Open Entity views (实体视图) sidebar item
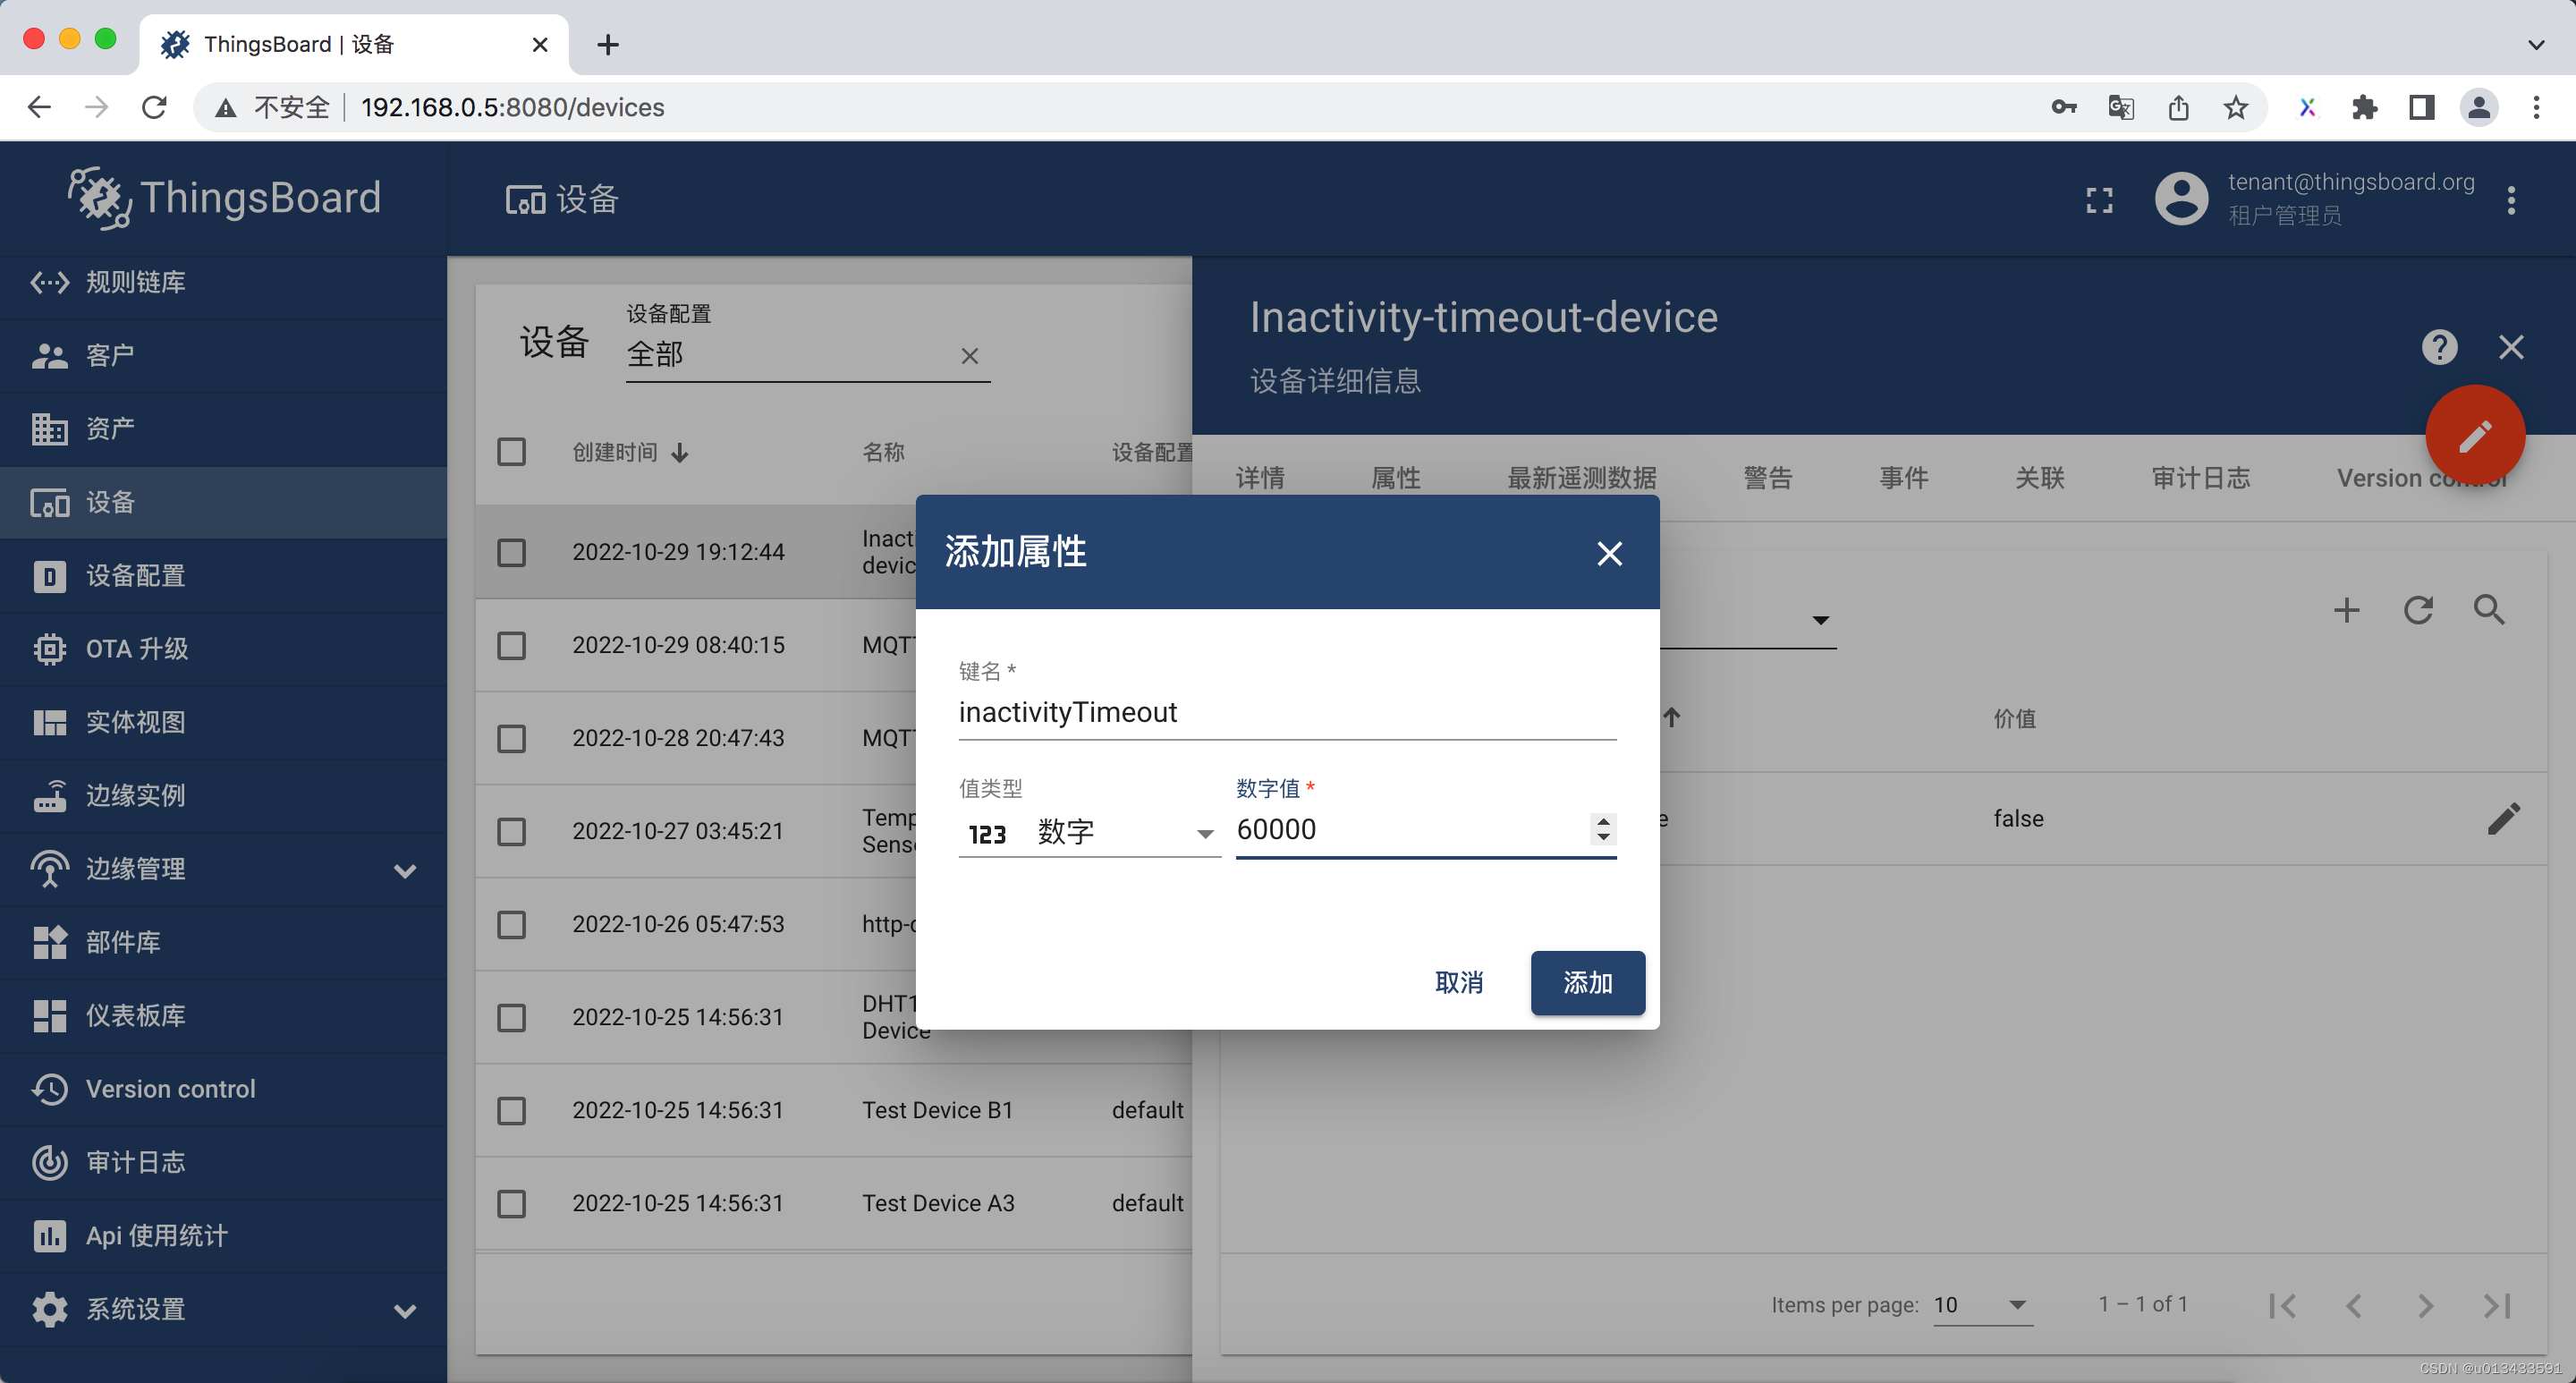2576x1383 pixels. click(223, 722)
